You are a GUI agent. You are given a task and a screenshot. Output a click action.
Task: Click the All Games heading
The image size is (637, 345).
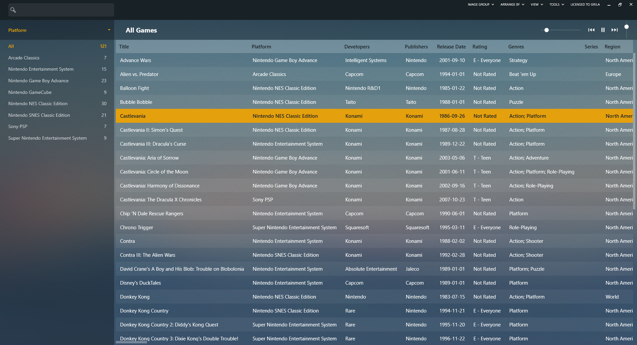pos(141,30)
